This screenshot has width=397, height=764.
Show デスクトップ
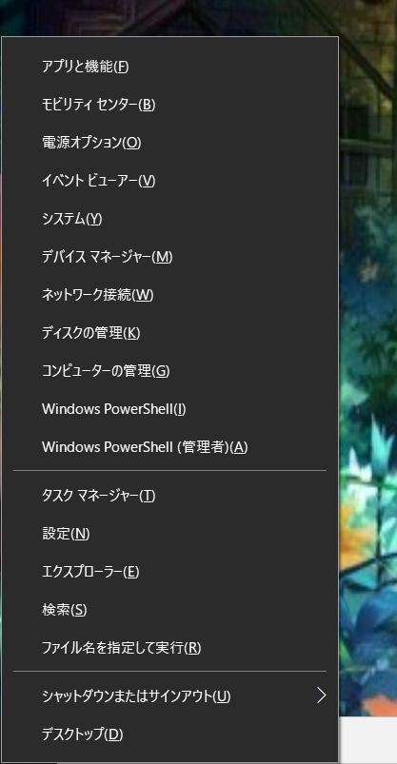click(169, 734)
